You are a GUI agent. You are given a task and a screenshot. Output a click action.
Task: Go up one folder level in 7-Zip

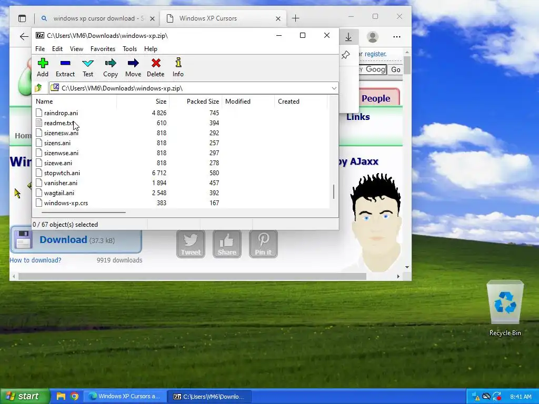[x=38, y=88]
